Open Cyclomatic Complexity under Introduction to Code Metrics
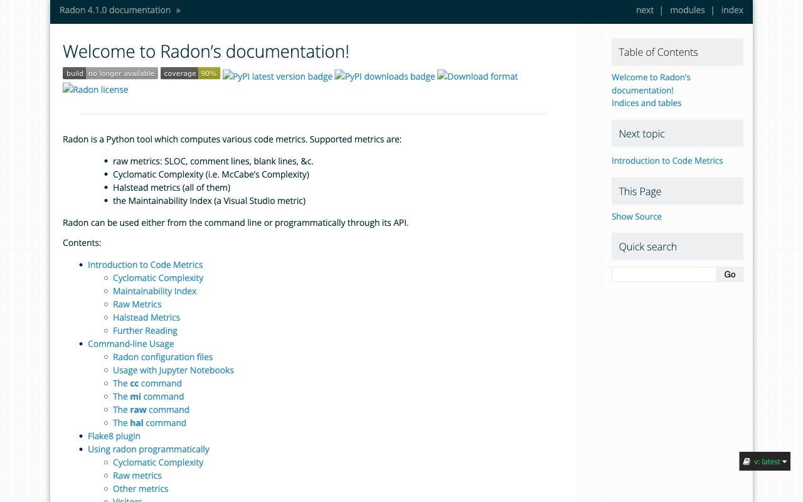Image resolution: width=803 pixels, height=502 pixels. click(x=158, y=278)
